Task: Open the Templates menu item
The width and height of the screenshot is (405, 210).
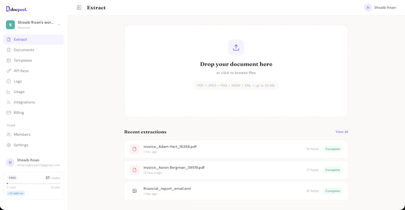Action: click(x=33, y=60)
